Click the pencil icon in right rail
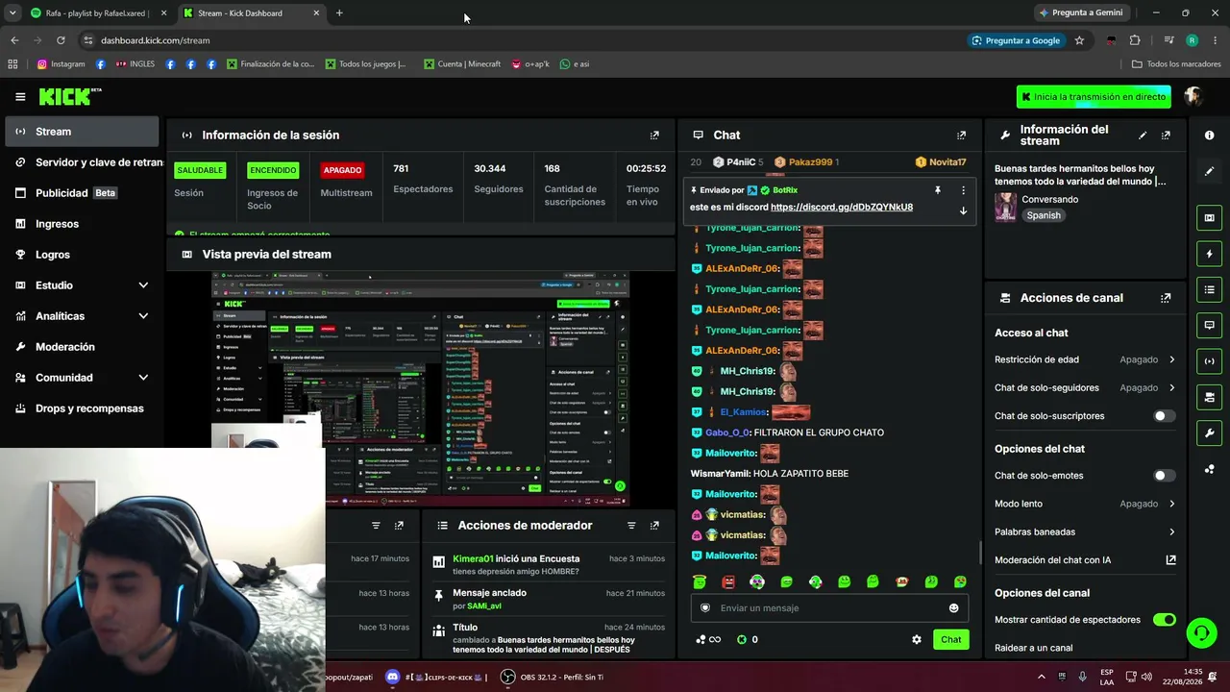This screenshot has width=1230, height=692. (1209, 171)
